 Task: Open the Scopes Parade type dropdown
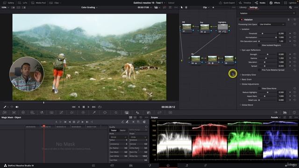point(276,118)
